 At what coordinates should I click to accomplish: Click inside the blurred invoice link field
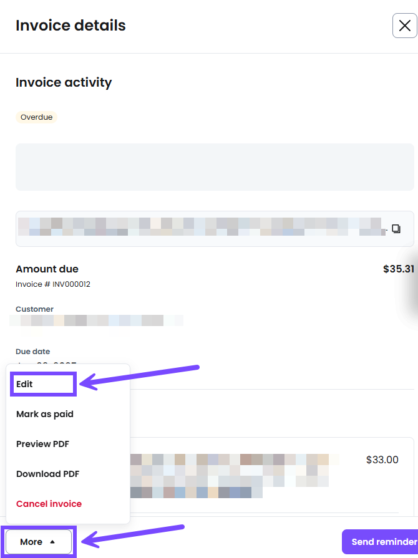point(203,228)
